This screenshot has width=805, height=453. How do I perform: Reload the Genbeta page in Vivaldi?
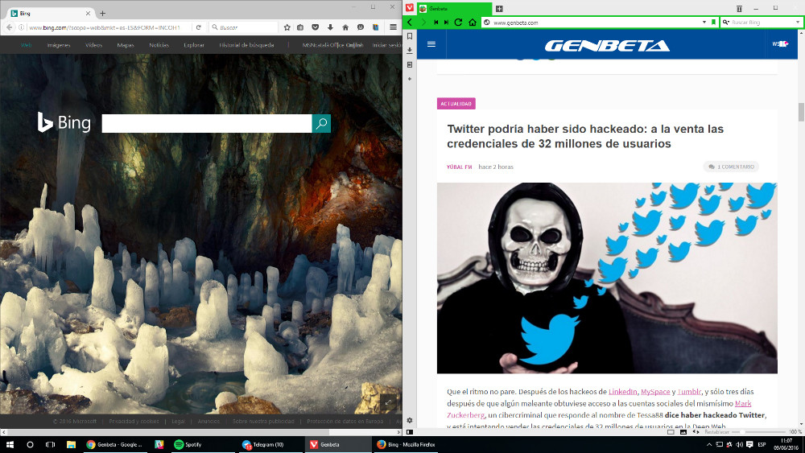click(x=459, y=22)
